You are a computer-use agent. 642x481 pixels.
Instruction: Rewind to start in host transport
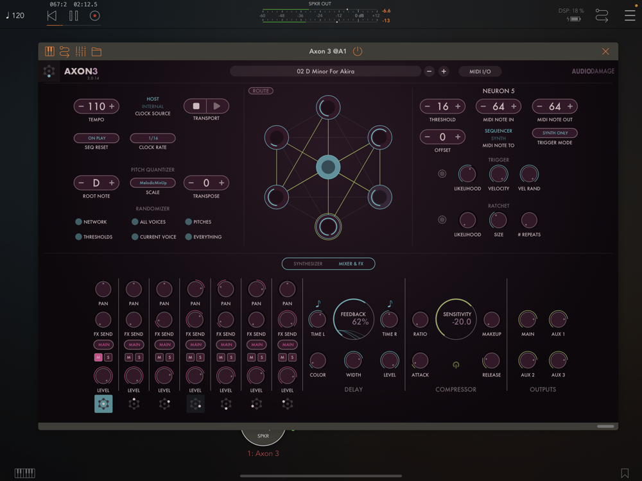tap(51, 16)
